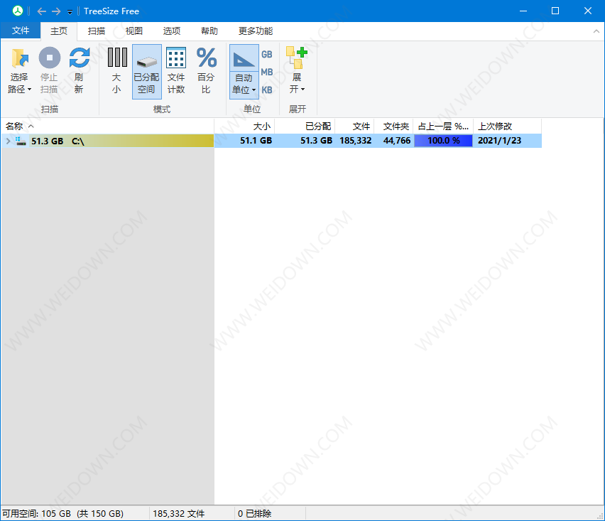Click the 44,766 folders cell
The height and width of the screenshot is (521, 605).
397,141
